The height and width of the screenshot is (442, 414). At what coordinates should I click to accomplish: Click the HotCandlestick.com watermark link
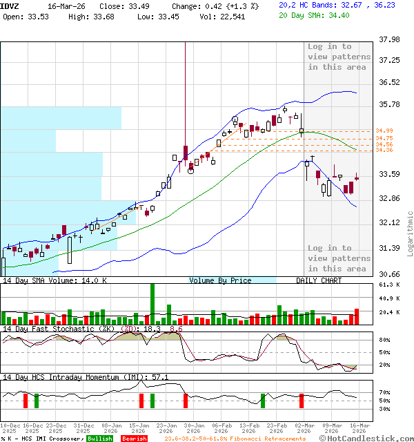click(x=364, y=438)
